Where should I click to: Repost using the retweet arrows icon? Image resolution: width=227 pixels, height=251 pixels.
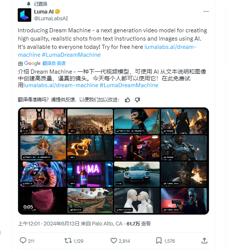(x=68, y=240)
